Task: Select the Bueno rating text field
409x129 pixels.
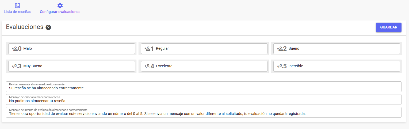Action: pyautogui.click(x=337, y=49)
